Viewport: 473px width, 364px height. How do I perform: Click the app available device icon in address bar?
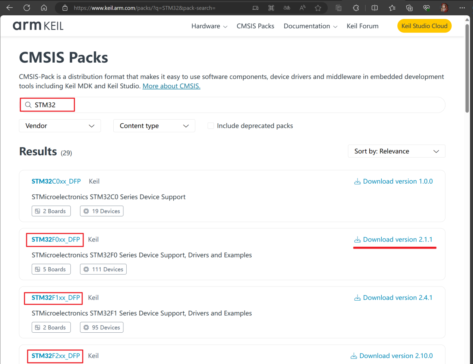(255, 8)
